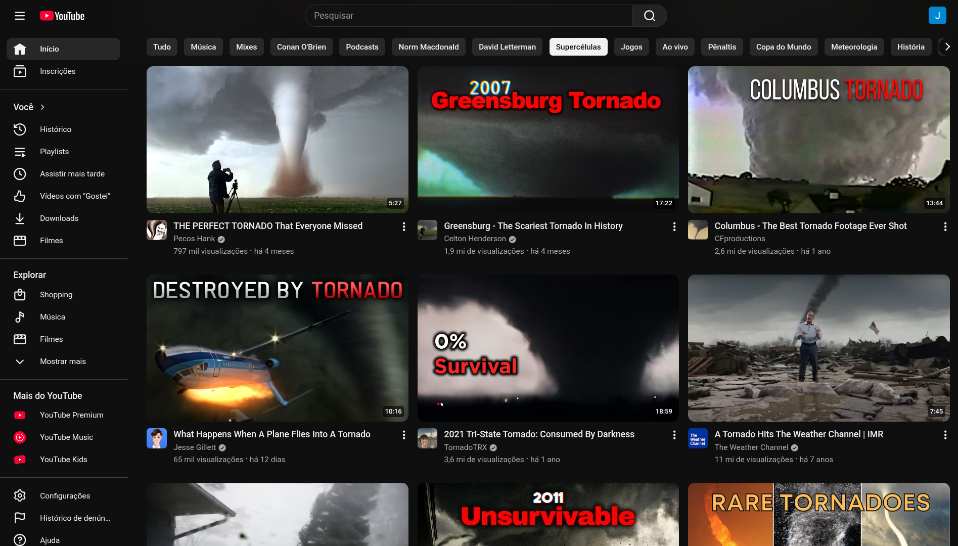The height and width of the screenshot is (546, 958).
Task: Launch YouTube Music from sidebar
Action: click(x=66, y=437)
